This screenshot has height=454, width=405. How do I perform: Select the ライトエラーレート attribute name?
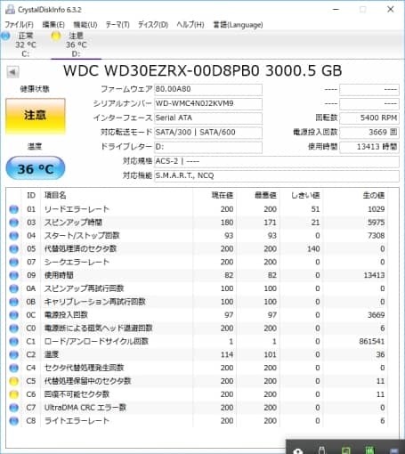coord(77,421)
